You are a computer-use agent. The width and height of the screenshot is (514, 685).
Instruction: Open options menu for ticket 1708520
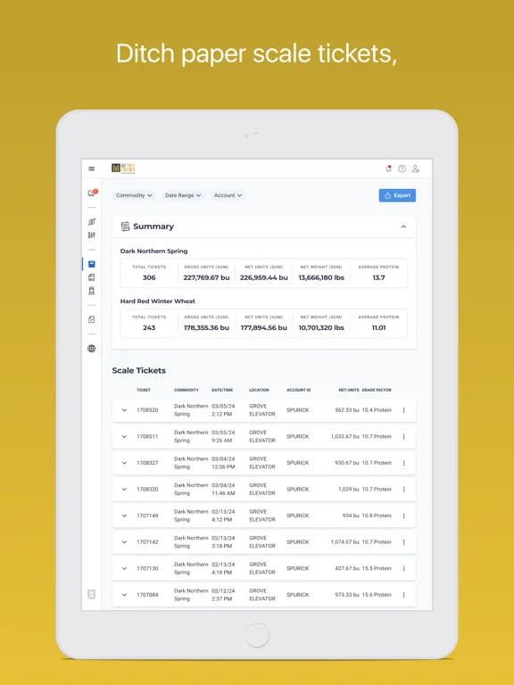403,410
